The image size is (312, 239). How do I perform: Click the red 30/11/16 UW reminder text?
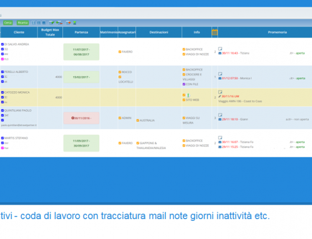pyautogui.click(x=230, y=96)
